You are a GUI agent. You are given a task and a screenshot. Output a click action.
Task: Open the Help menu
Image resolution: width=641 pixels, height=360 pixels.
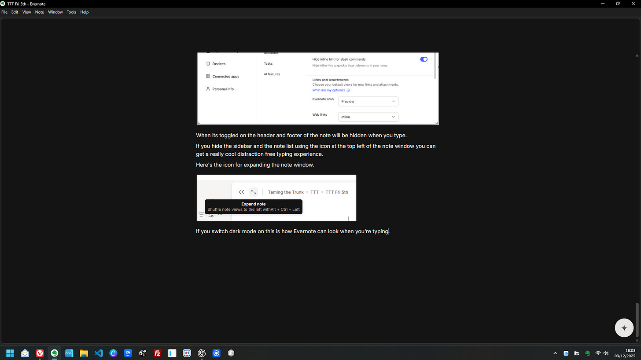click(x=85, y=12)
